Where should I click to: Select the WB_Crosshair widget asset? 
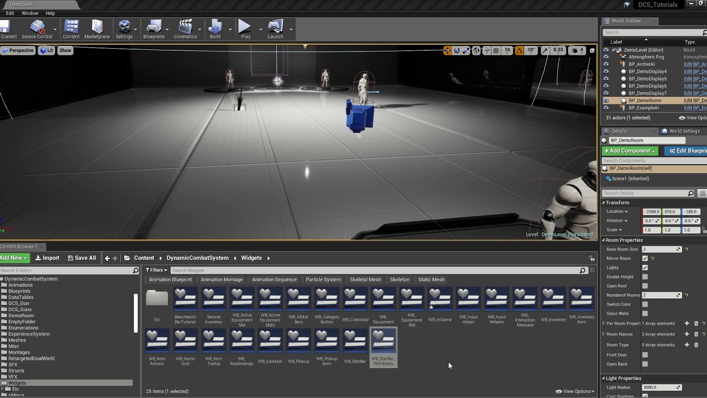pos(355,305)
